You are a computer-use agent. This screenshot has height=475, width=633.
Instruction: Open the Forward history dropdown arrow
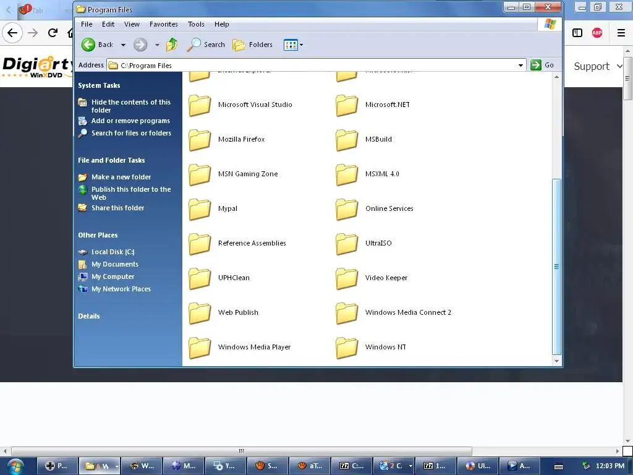[x=157, y=45]
